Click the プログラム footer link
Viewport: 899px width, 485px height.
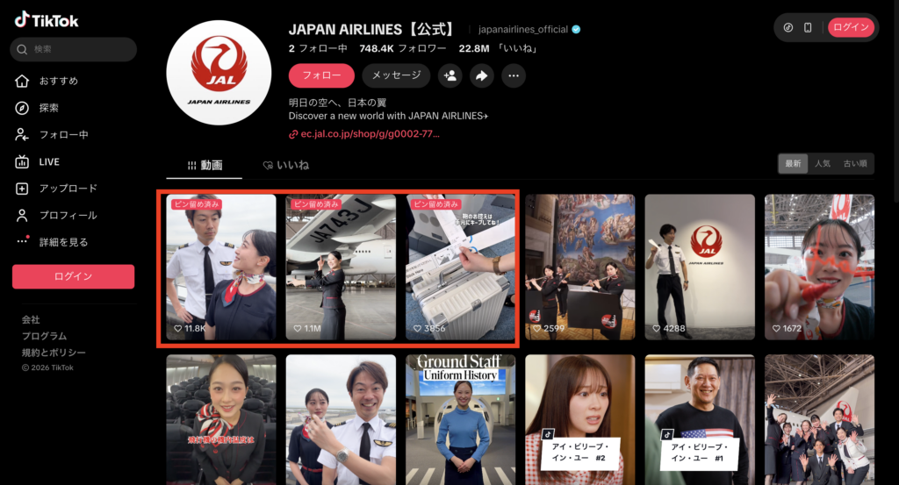click(44, 336)
